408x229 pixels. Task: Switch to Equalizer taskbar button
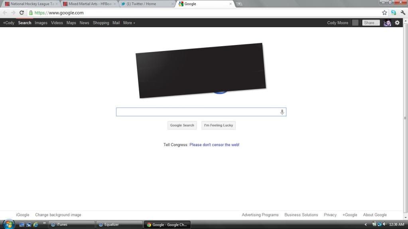(119, 225)
